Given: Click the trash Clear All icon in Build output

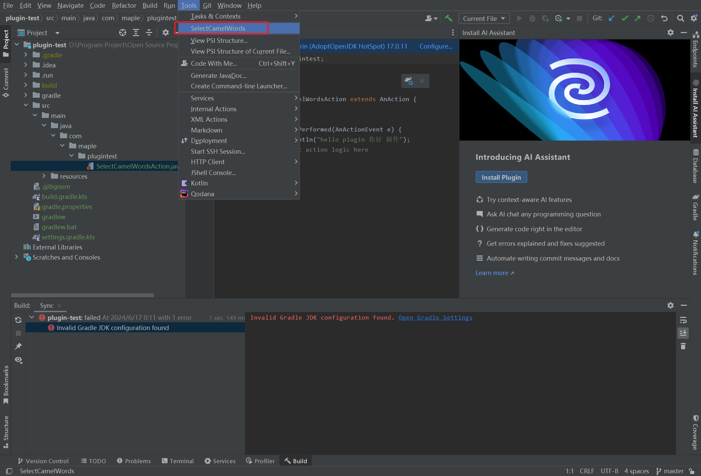Looking at the screenshot, I should (x=683, y=346).
